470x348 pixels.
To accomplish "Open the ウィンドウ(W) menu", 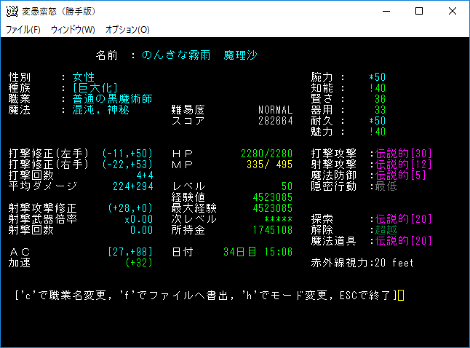I will 73,30.
